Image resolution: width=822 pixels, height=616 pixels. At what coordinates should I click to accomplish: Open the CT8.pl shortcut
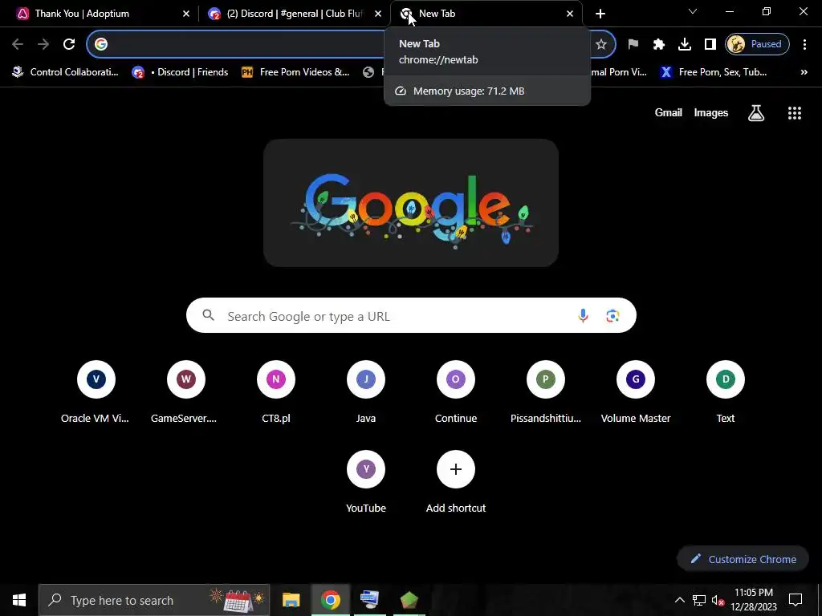(276, 391)
